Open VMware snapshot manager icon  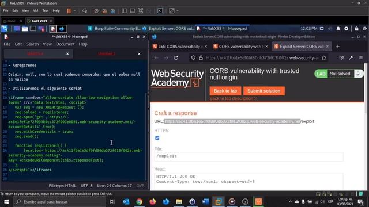coord(113,11)
